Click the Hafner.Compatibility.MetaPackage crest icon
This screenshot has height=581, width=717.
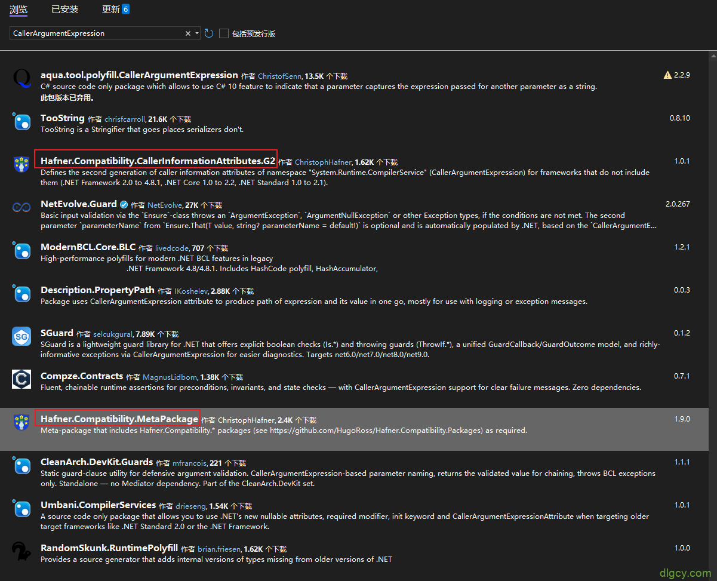coord(22,423)
